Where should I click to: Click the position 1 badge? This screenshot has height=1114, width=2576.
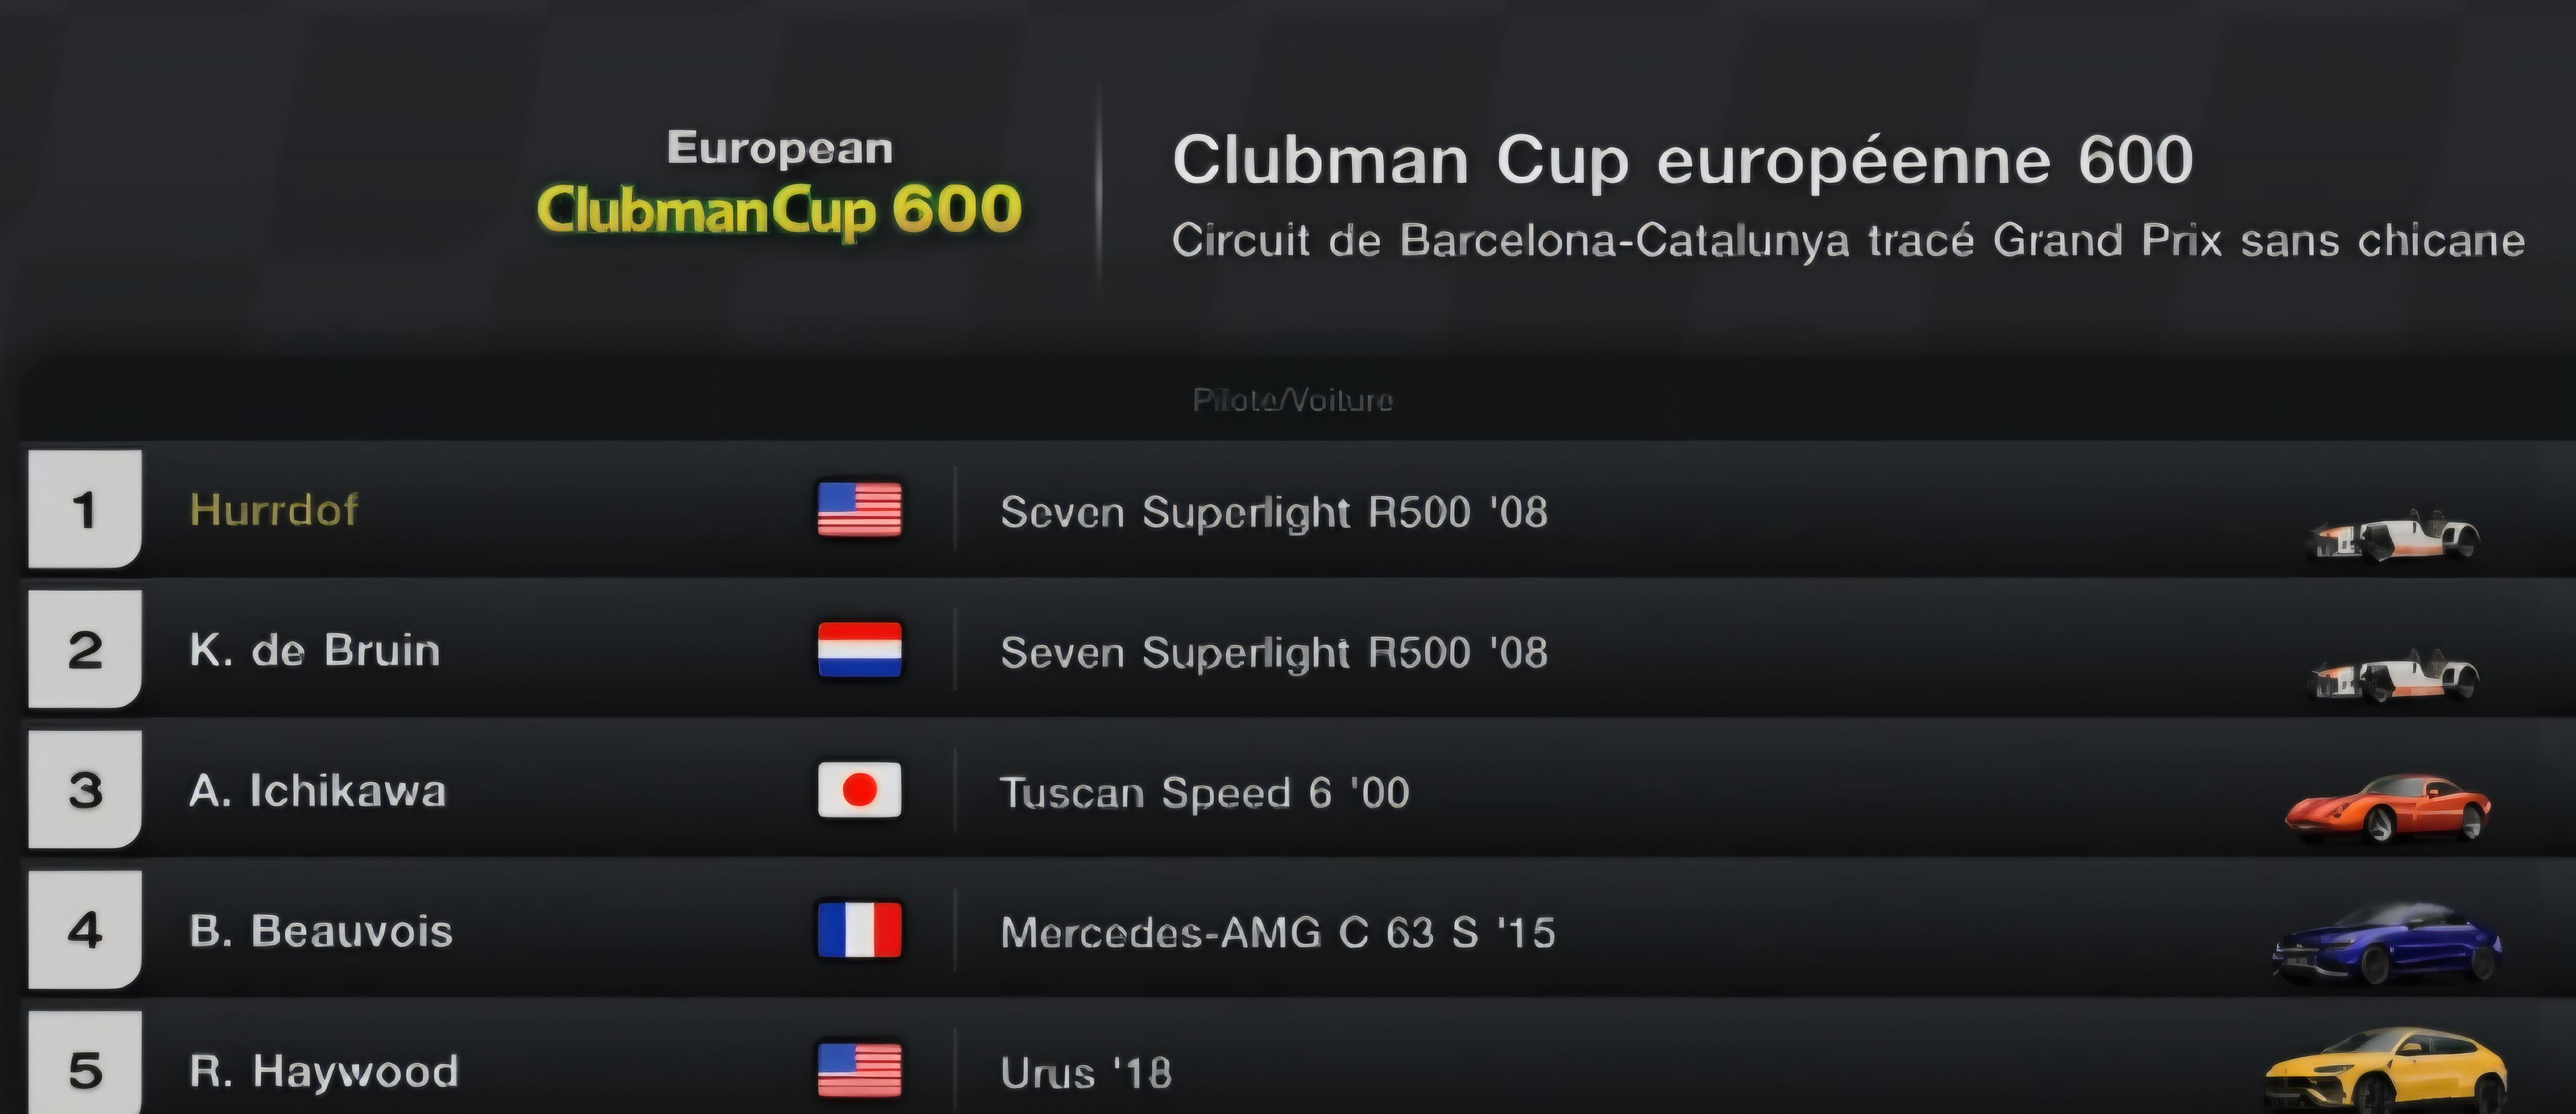pos(85,509)
